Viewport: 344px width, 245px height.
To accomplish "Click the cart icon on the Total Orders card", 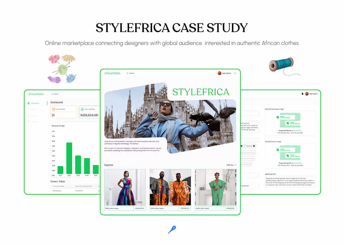I will [53, 109].
